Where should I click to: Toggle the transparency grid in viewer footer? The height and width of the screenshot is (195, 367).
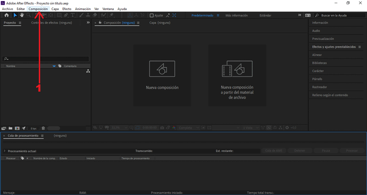209,128
